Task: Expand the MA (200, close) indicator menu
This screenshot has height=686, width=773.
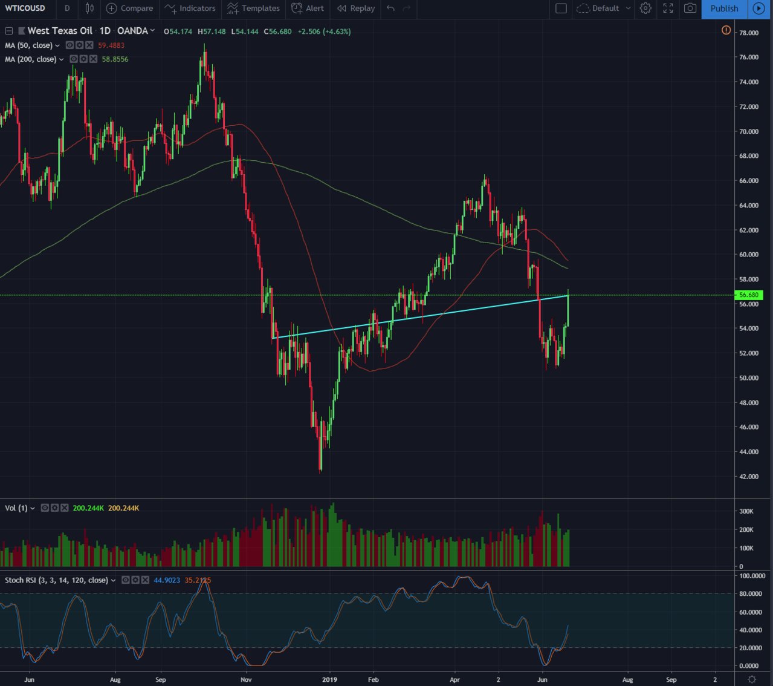Action: pyautogui.click(x=61, y=59)
